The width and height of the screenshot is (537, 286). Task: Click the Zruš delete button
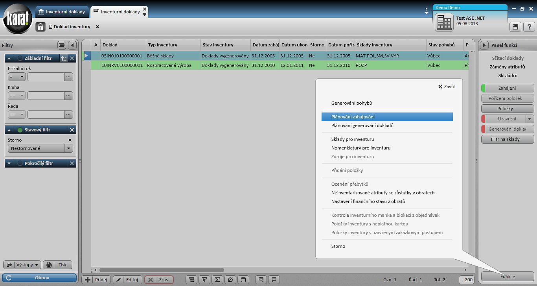pyautogui.click(x=159, y=280)
